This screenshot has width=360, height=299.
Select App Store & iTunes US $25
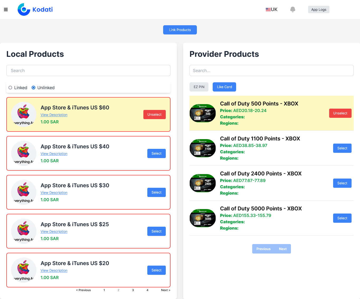[157, 231]
